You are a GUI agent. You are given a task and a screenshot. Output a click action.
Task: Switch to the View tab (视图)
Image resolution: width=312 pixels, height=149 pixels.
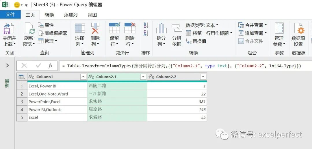[x=92, y=15]
